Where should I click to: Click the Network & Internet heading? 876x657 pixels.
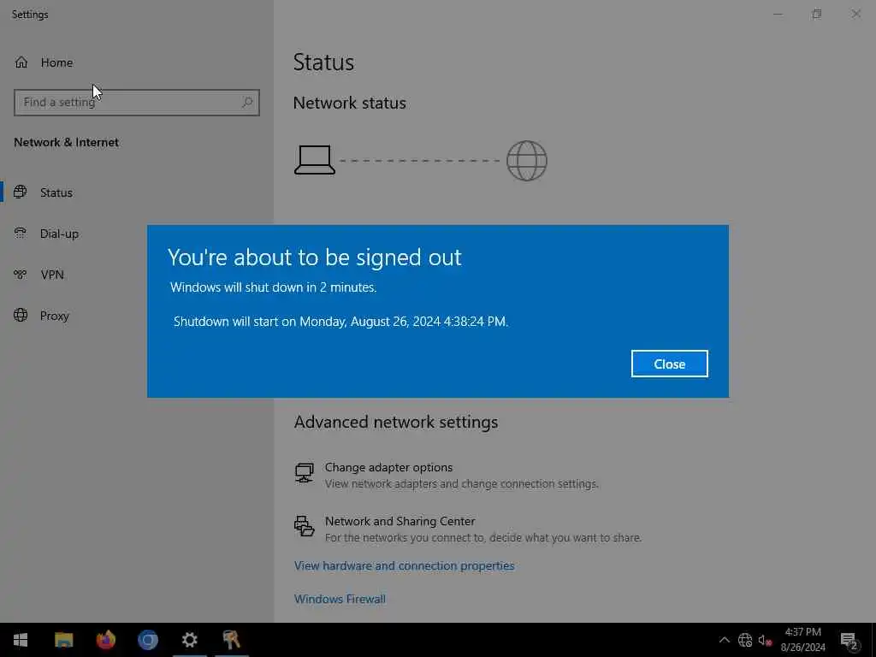coord(66,143)
